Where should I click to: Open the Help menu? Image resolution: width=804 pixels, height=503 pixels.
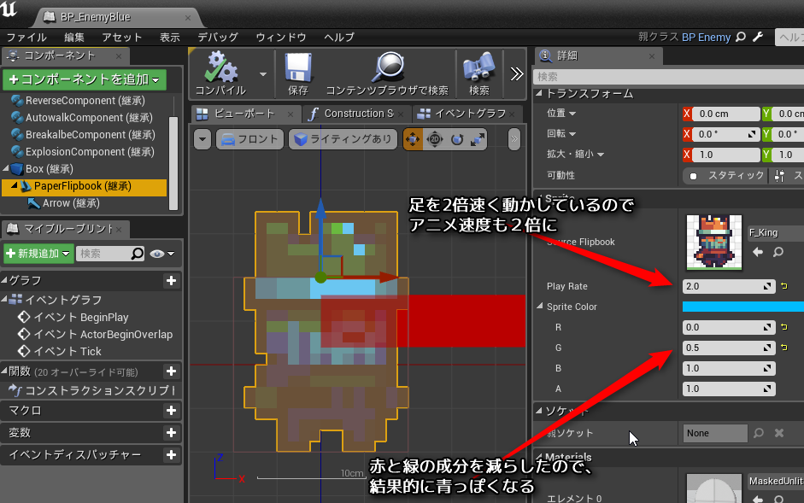point(339,38)
